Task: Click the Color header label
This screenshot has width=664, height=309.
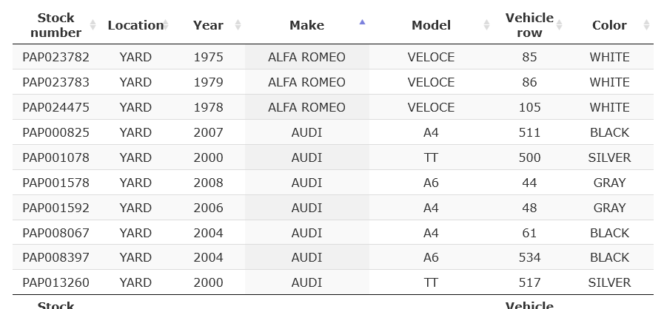Action: point(609,25)
